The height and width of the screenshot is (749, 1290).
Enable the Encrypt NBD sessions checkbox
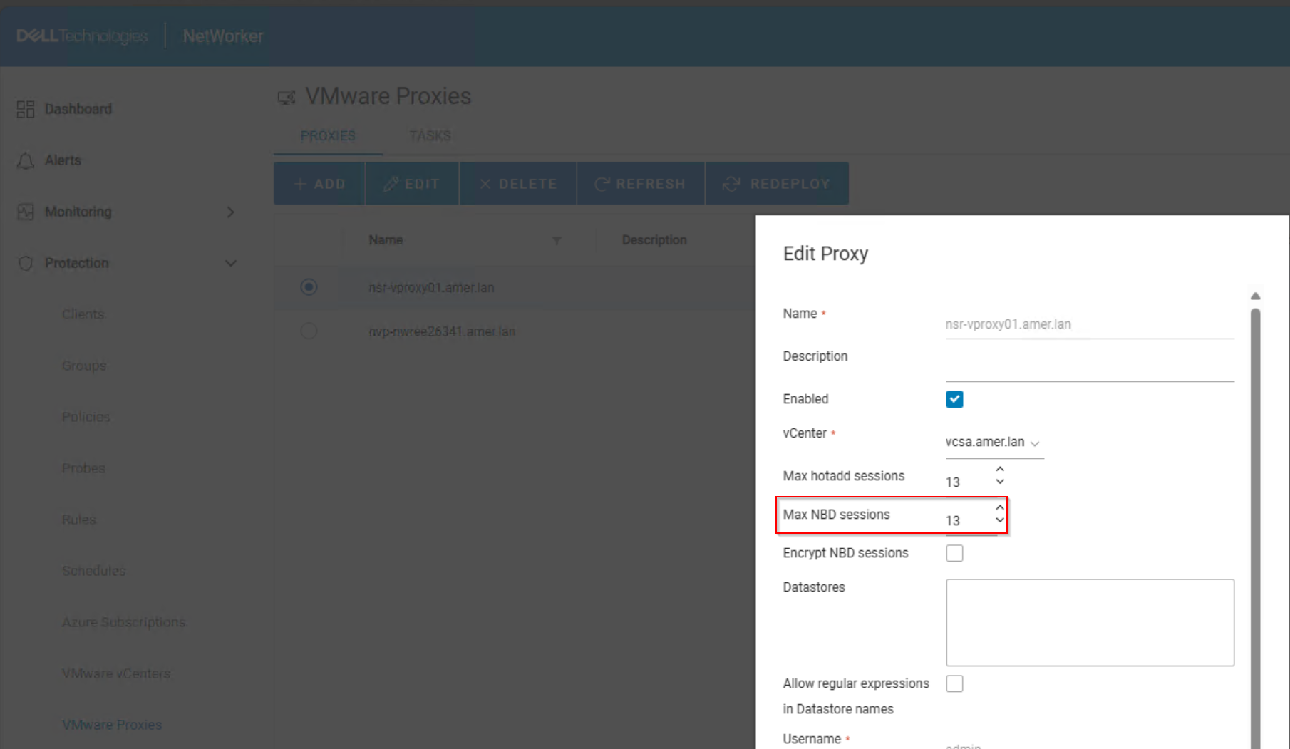(954, 553)
